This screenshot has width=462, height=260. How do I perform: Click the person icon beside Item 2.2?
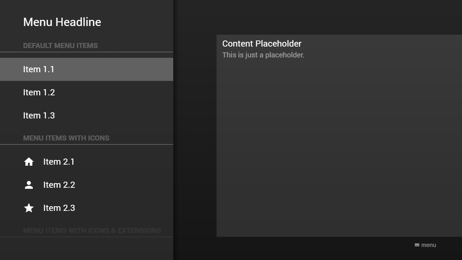click(29, 185)
